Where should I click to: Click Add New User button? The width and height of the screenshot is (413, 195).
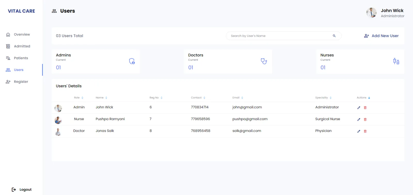381,36
